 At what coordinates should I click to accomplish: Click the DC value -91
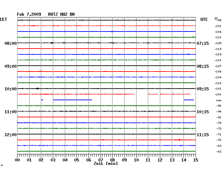(x=219, y=117)
